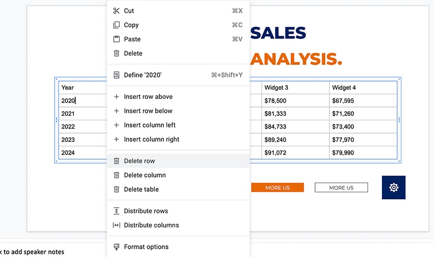Select Insert row below
Image resolution: width=434 pixels, height=257 pixels.
(x=148, y=111)
